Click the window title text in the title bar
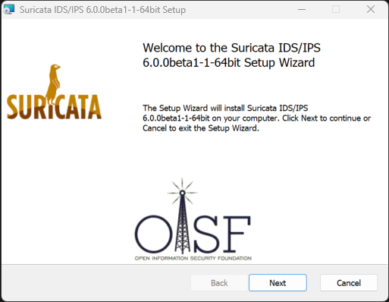 pyautogui.click(x=102, y=10)
